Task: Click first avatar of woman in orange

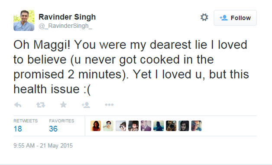Action: (96, 126)
